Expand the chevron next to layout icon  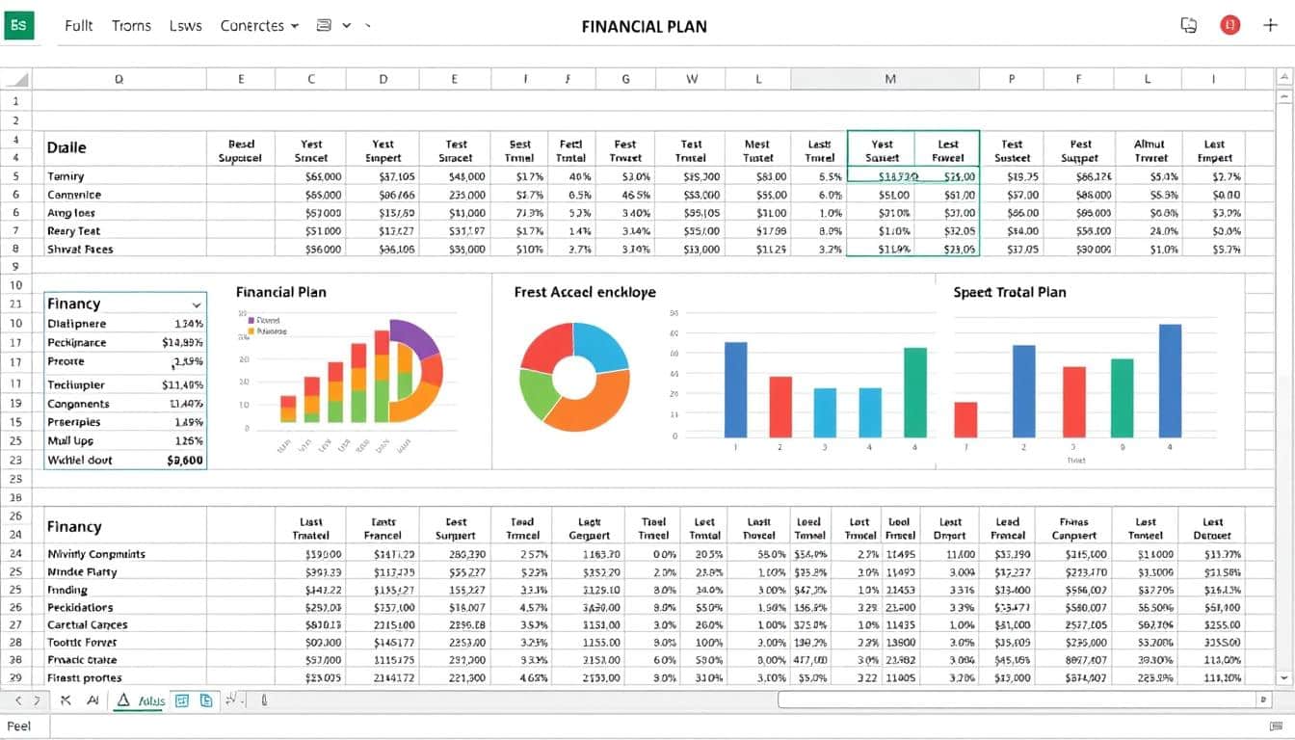click(347, 26)
